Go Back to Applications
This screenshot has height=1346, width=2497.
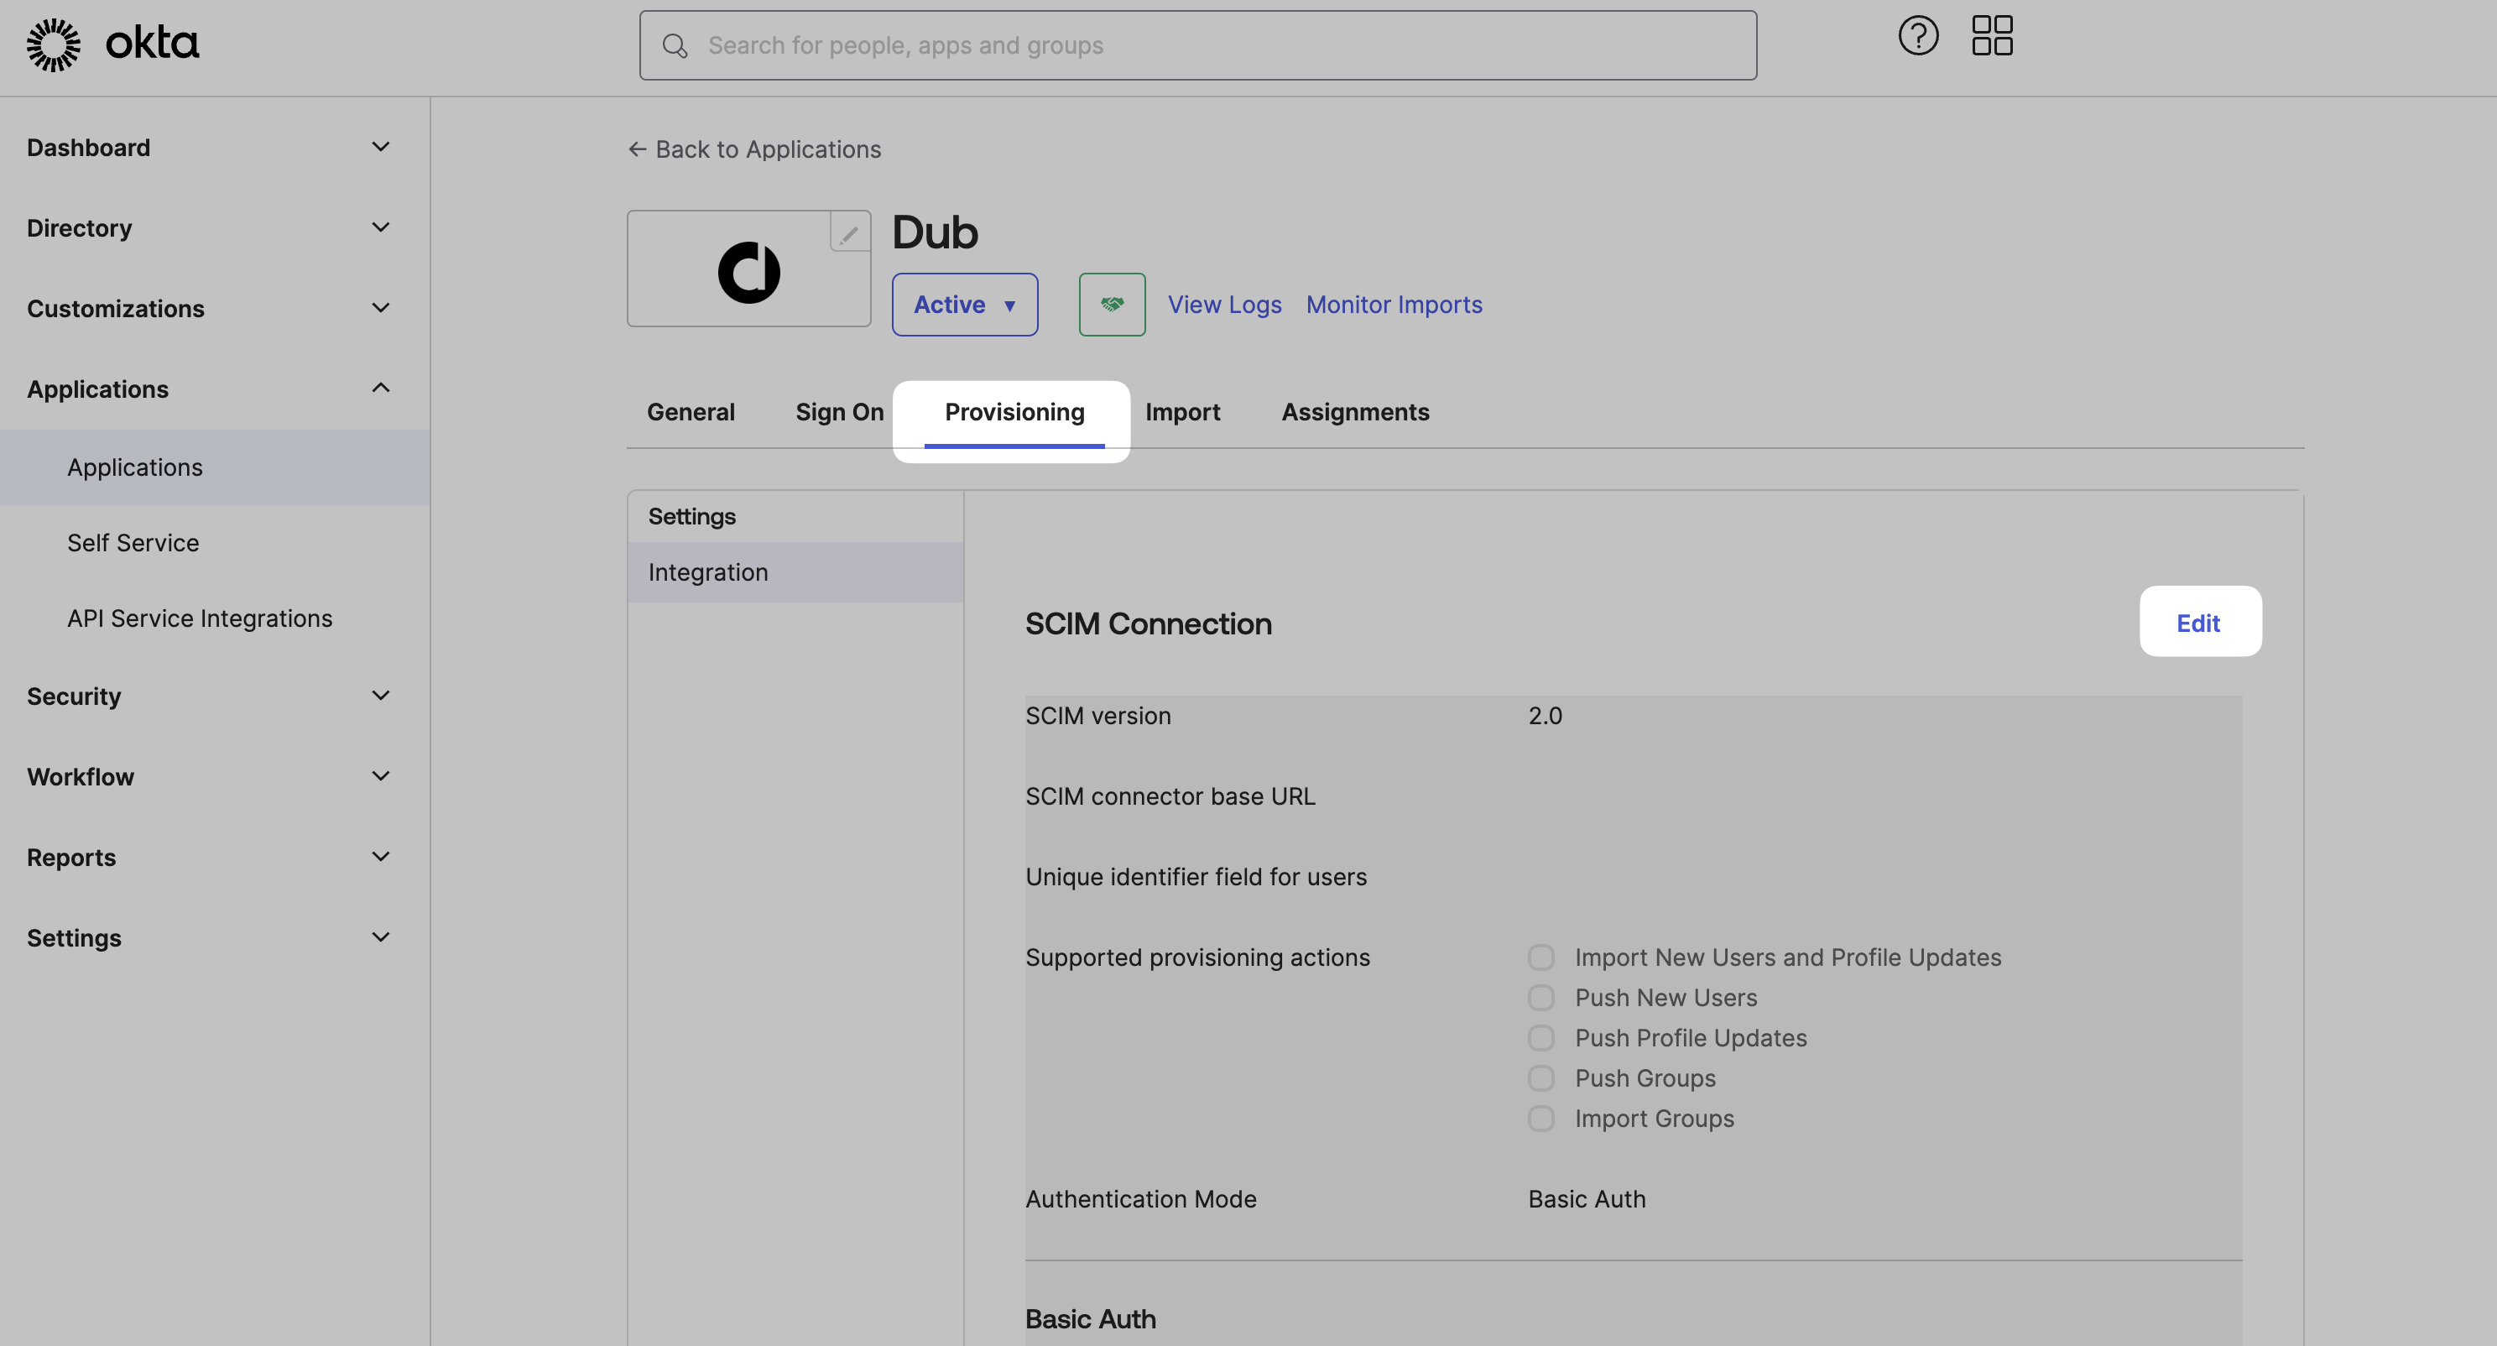point(755,149)
